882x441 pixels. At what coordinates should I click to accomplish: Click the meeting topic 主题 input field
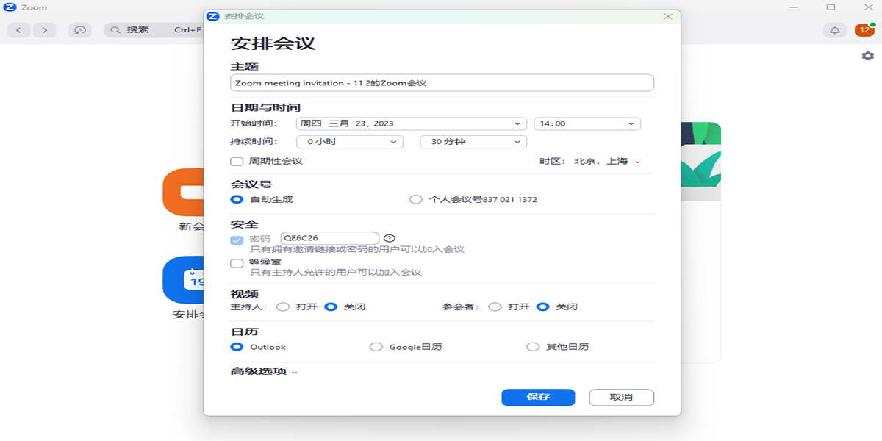pos(442,83)
